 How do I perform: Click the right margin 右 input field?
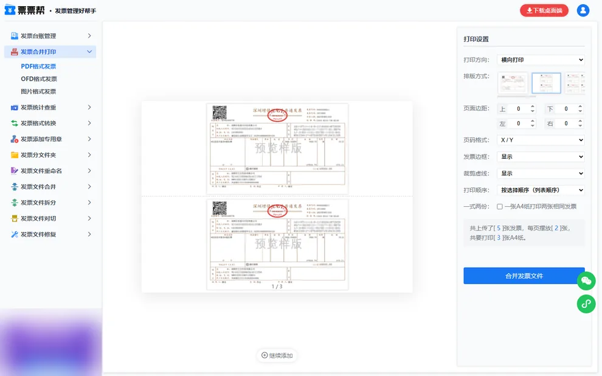click(x=566, y=124)
